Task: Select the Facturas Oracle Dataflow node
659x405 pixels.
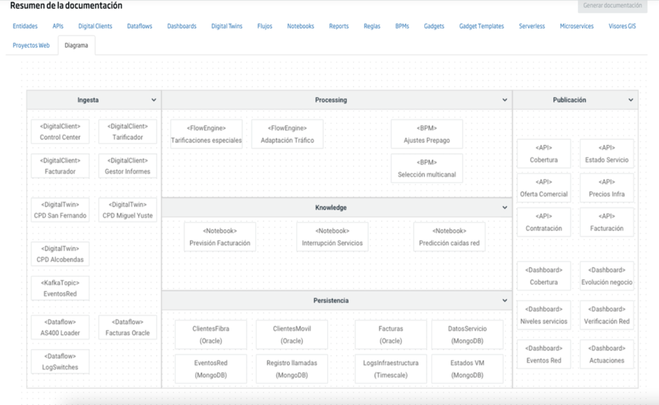Action: (x=127, y=327)
